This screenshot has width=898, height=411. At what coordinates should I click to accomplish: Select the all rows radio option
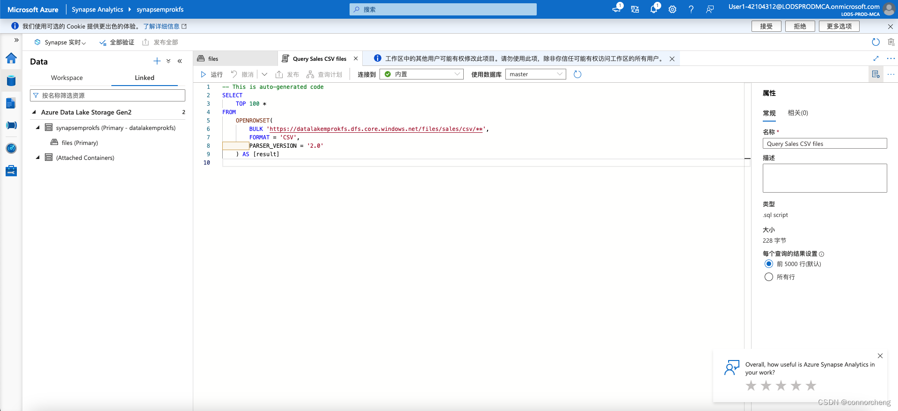tap(768, 277)
